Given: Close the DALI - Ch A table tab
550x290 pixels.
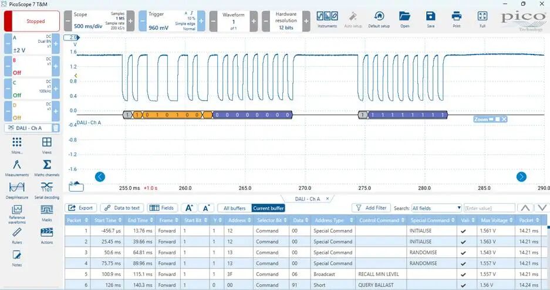Looking at the screenshot, I should (328, 199).
